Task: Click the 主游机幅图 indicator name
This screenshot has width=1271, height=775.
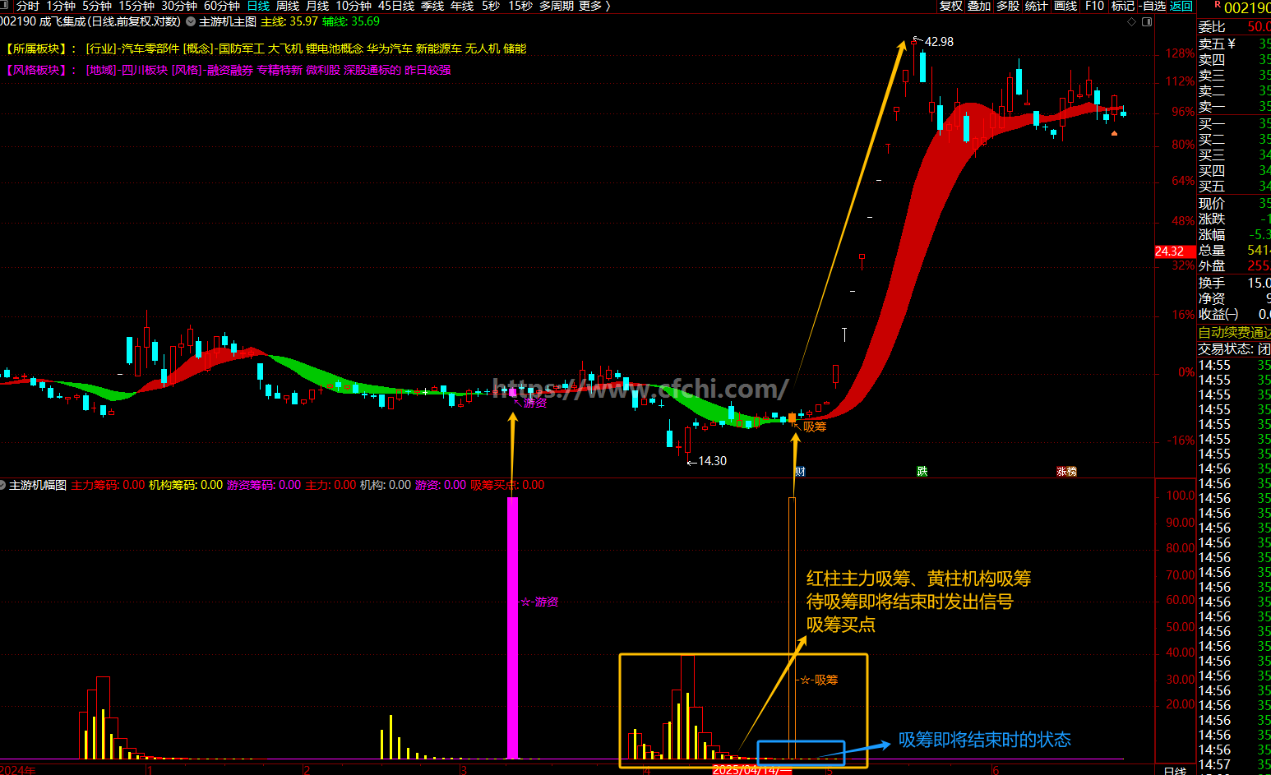Action: coord(38,485)
